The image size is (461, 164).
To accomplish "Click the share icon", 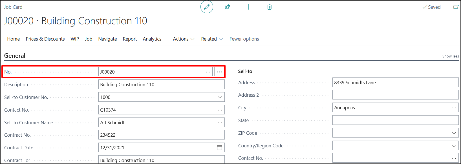I will click(228, 7).
